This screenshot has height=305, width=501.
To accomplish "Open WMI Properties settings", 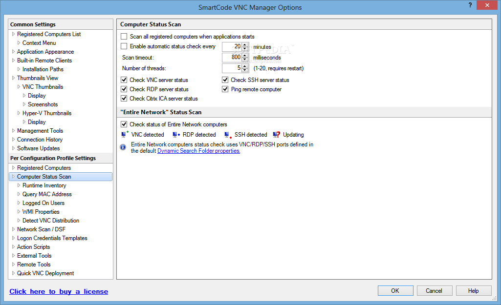I will pos(41,212).
